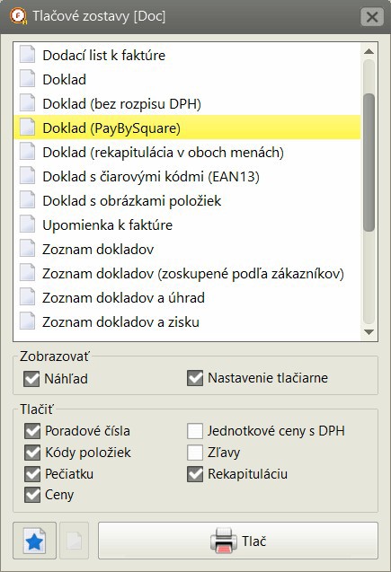The image size is (391, 572).
Task: Click the scroll down arrow of the list
Action: (x=369, y=332)
